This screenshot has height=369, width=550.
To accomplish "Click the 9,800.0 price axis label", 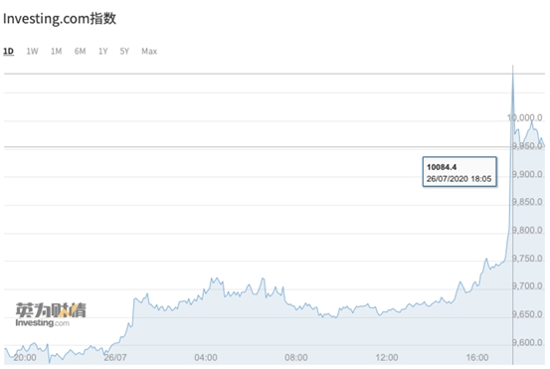I will coord(527,231).
